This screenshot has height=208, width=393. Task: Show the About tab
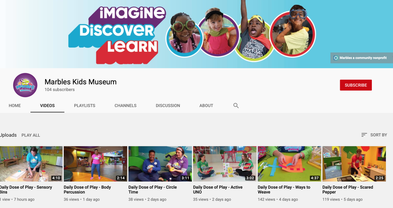tap(206, 105)
